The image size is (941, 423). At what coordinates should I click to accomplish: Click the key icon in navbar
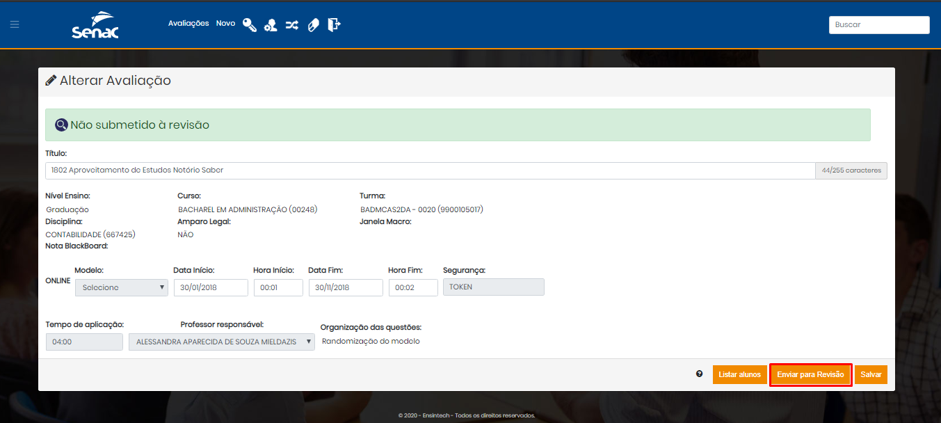[250, 25]
